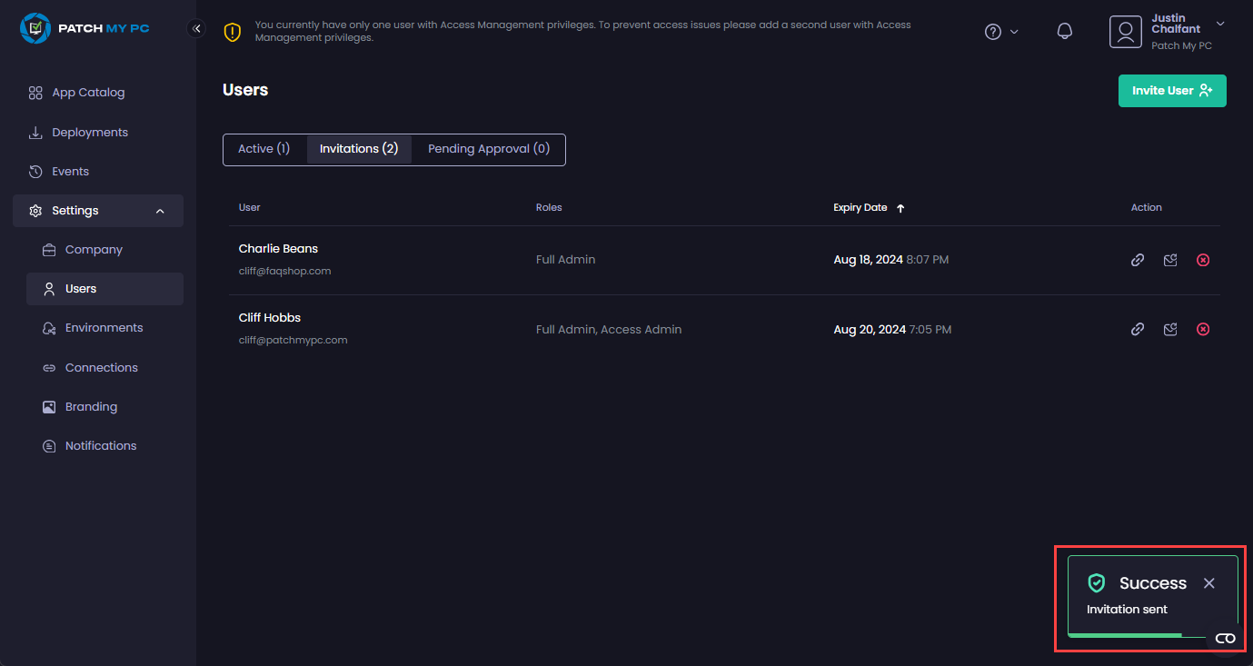Collapse the left sidebar
1253x666 pixels.
click(x=196, y=28)
